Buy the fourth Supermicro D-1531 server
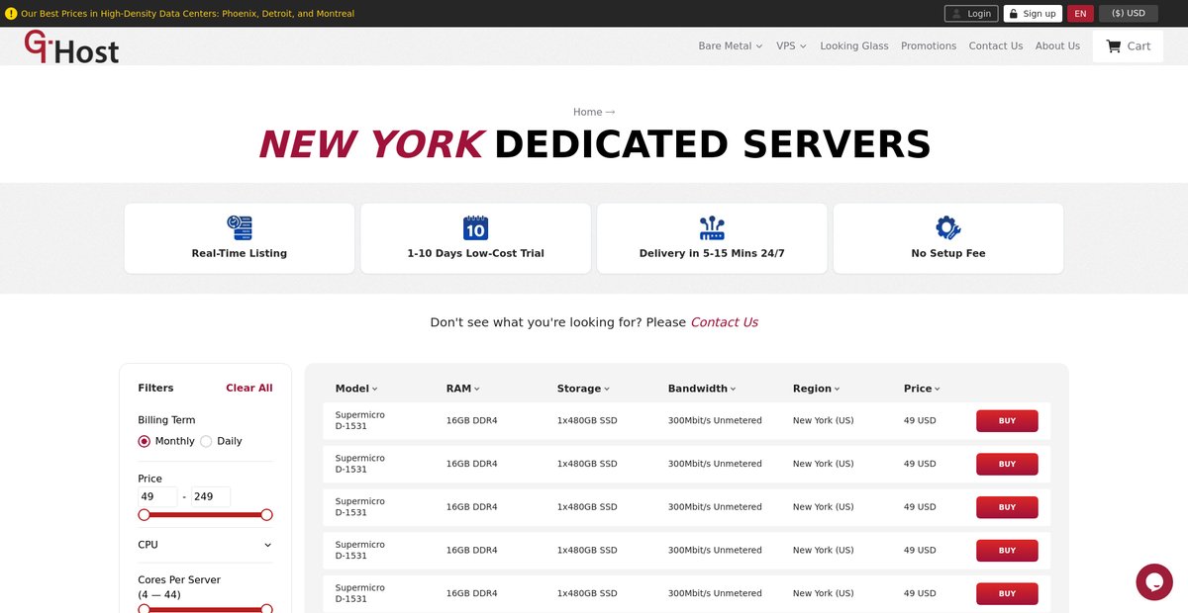This screenshot has width=1188, height=613. (1007, 551)
